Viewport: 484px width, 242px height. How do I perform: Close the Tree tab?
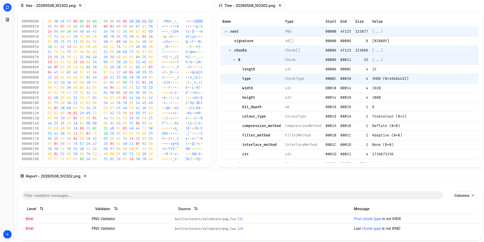(280, 5)
